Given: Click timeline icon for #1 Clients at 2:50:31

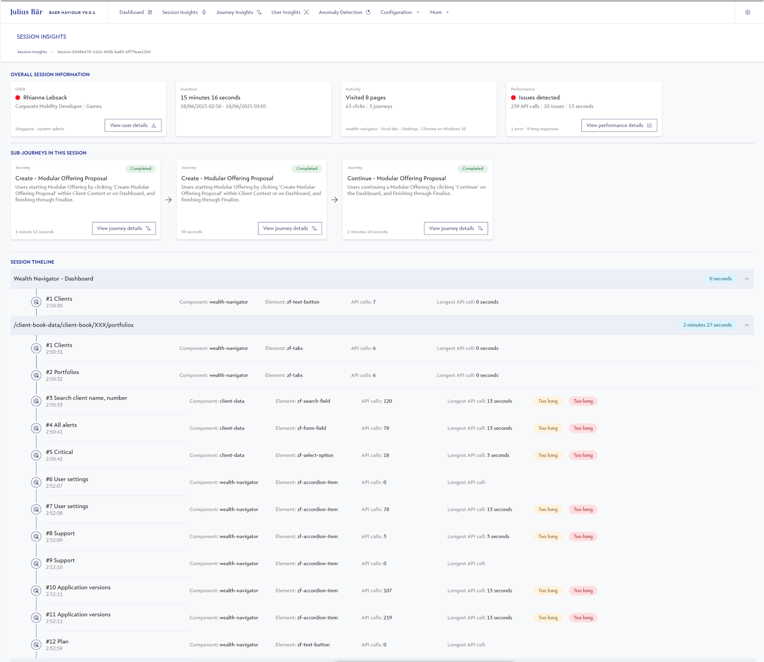Looking at the screenshot, I should click(x=36, y=348).
